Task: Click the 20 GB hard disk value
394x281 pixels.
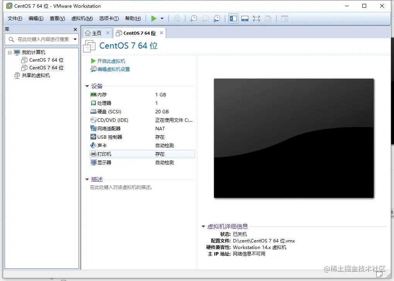Action: tap(162, 111)
